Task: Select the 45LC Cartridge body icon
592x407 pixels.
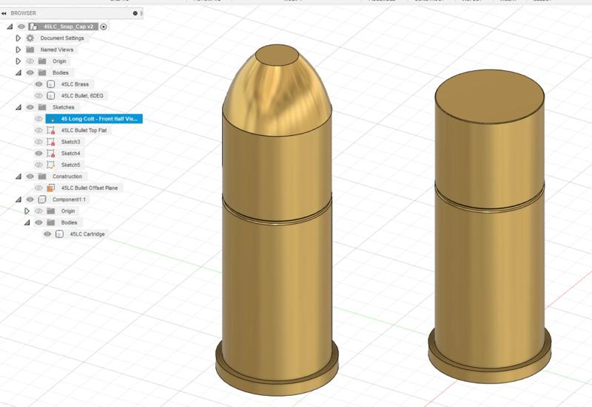Action: click(59, 234)
